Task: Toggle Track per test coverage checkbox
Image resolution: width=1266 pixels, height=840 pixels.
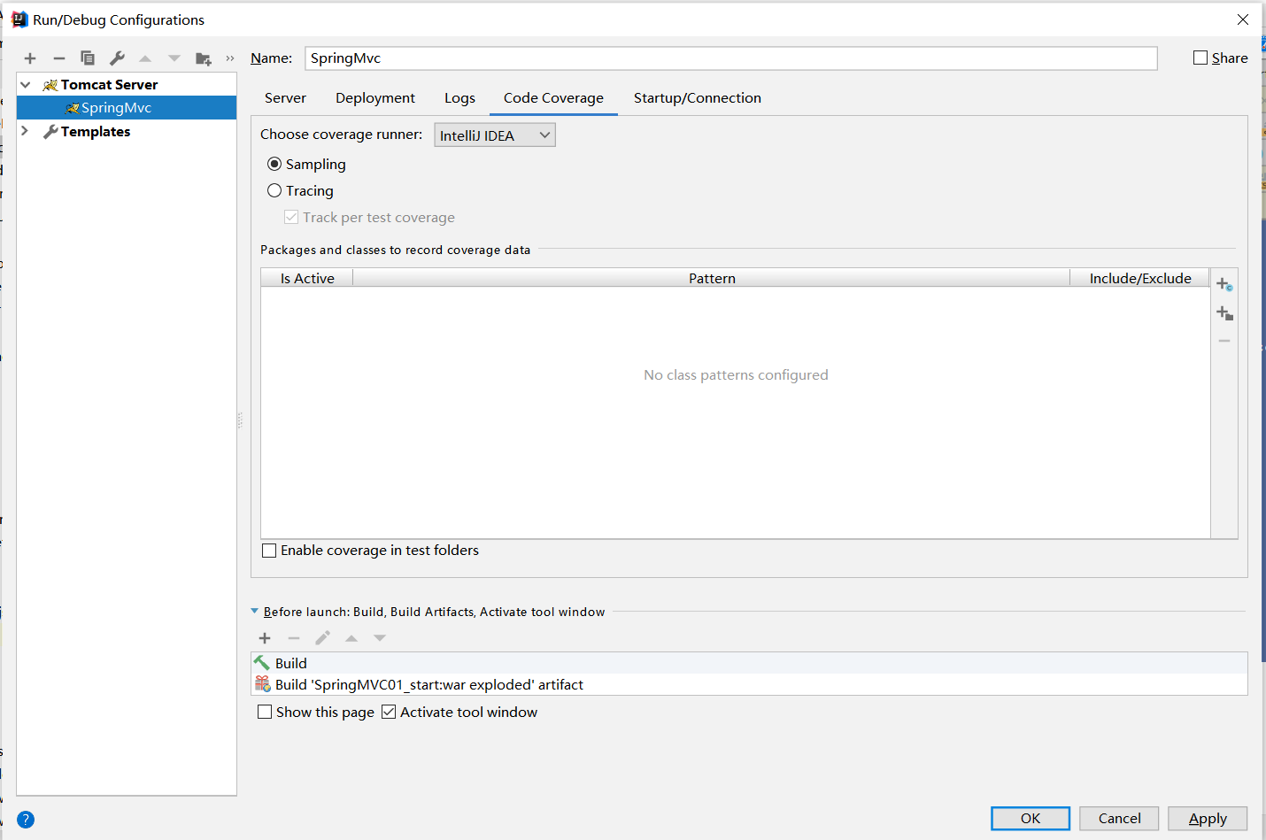Action: pyautogui.click(x=291, y=218)
